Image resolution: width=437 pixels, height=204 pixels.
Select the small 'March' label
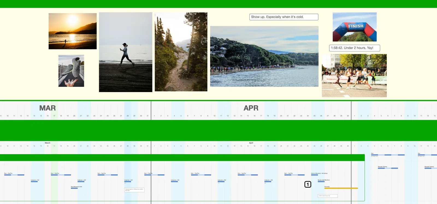point(48,143)
